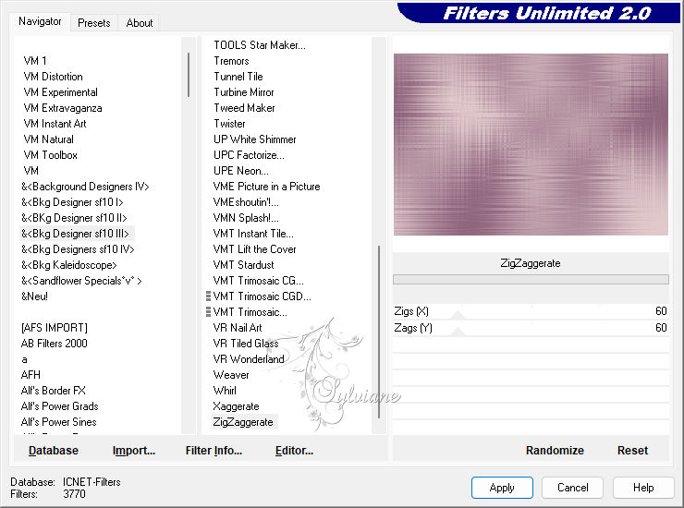Viewport: 684px width, 508px height.
Task: Select Alf's Border FX category
Action: pyautogui.click(x=54, y=391)
